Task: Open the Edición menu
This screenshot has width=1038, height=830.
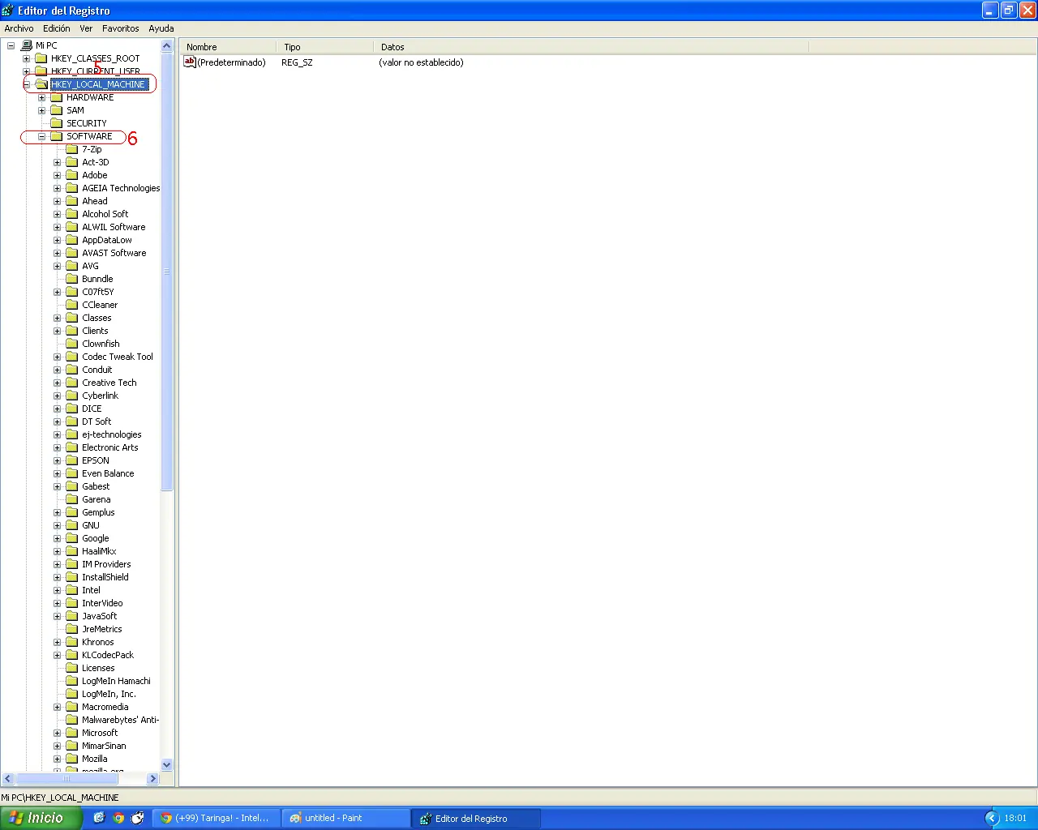Action: [x=57, y=28]
